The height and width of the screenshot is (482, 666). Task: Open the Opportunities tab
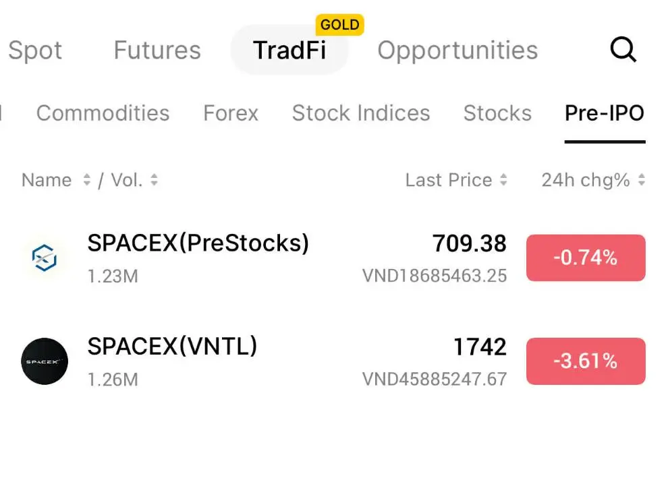[x=457, y=51]
